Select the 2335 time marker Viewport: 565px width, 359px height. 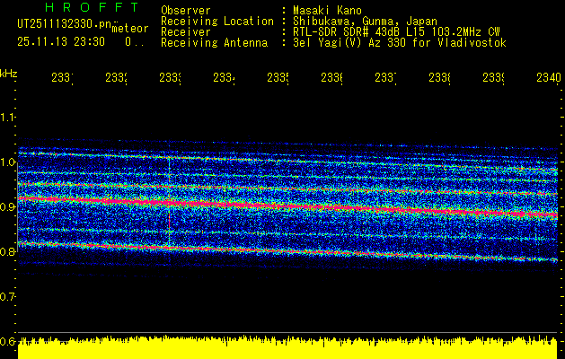point(278,78)
